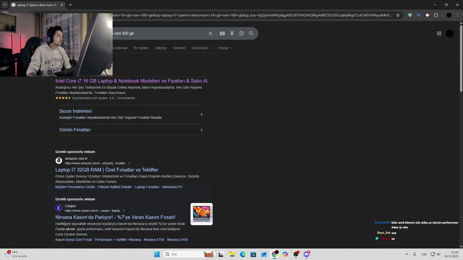The image size is (463, 260).
Task: Launch Microsoft Edge from the taskbar
Action: coord(243,254)
